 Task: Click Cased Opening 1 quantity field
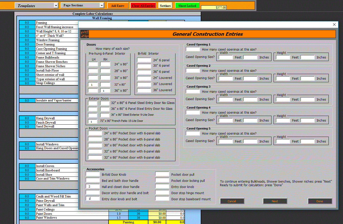(x=193, y=49)
